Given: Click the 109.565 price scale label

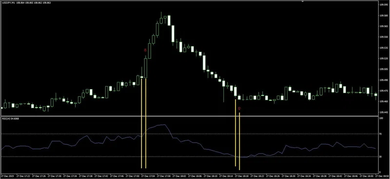Looking at the screenshot, I should (x=383, y=26).
